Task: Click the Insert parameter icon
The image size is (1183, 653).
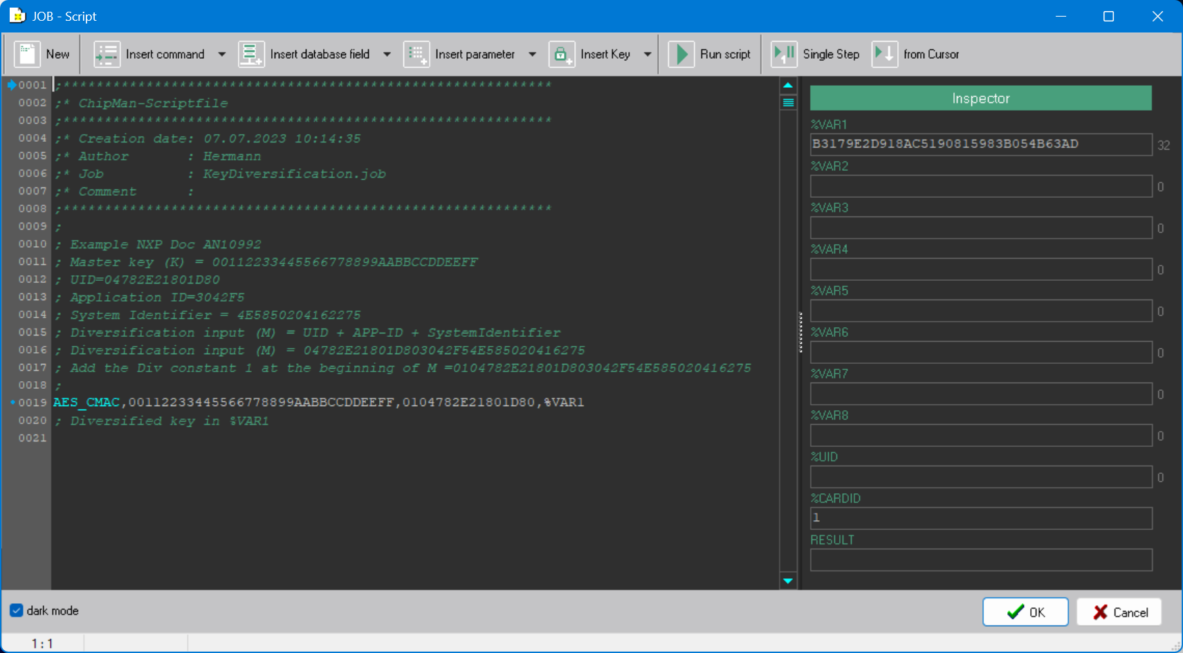Action: click(x=416, y=54)
